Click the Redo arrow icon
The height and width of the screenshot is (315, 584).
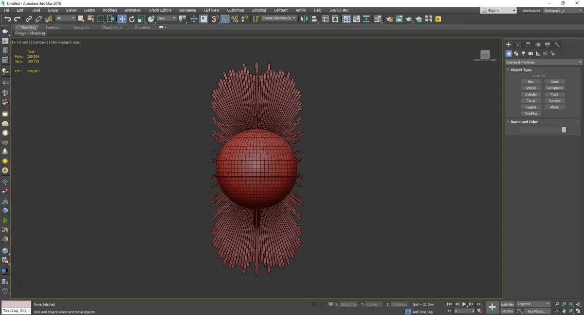pyautogui.click(x=17, y=19)
